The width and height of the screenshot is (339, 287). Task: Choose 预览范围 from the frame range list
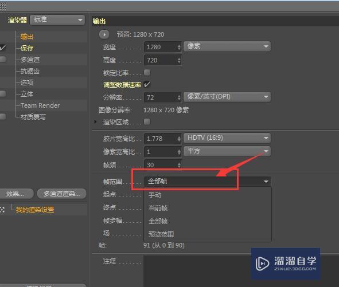click(208, 234)
